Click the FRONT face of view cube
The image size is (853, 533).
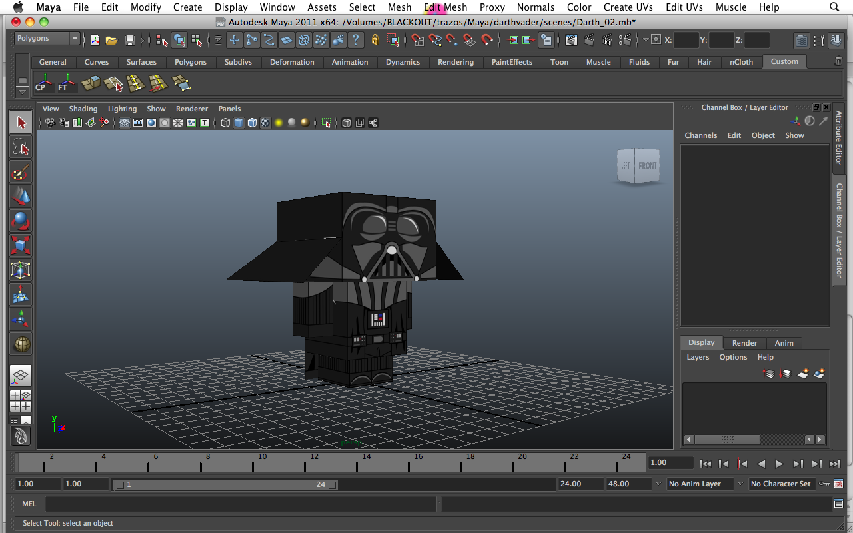pyautogui.click(x=647, y=166)
